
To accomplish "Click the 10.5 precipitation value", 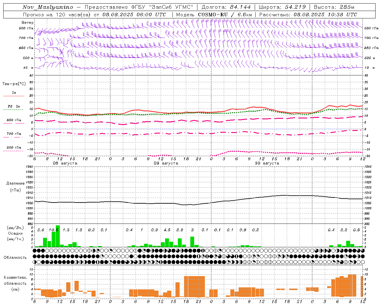I will point(53,230).
